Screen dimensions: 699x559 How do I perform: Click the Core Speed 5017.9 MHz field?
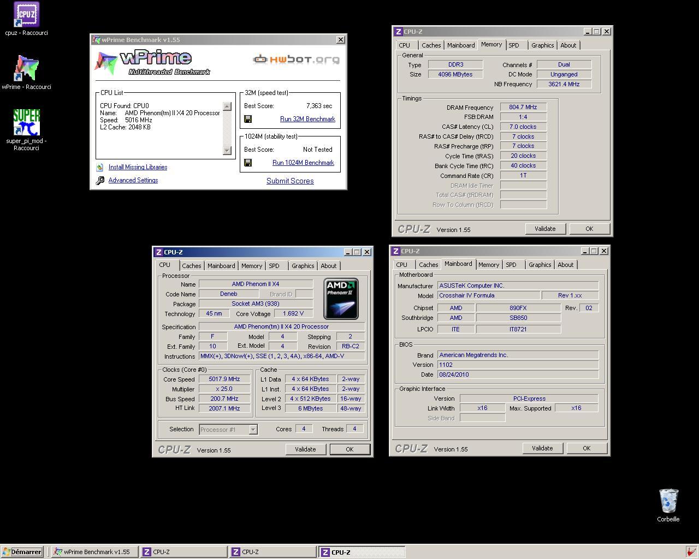click(224, 379)
